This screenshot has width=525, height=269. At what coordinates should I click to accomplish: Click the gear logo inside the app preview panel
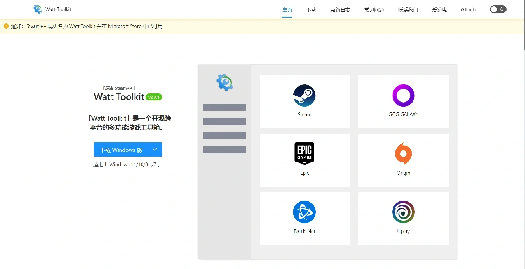[224, 82]
